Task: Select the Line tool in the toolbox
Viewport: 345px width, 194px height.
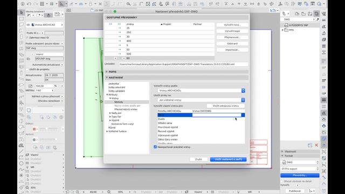Action: pyautogui.click(x=22, y=151)
